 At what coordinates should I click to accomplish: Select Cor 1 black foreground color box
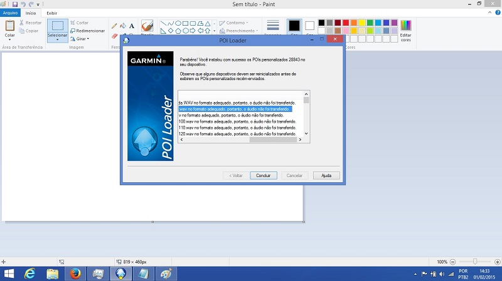[294, 26]
